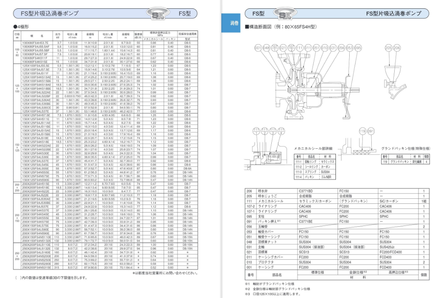This screenshot has width=443, height=298.
Task: Click model cell 200X200FS4H515E
Action: click(36, 184)
